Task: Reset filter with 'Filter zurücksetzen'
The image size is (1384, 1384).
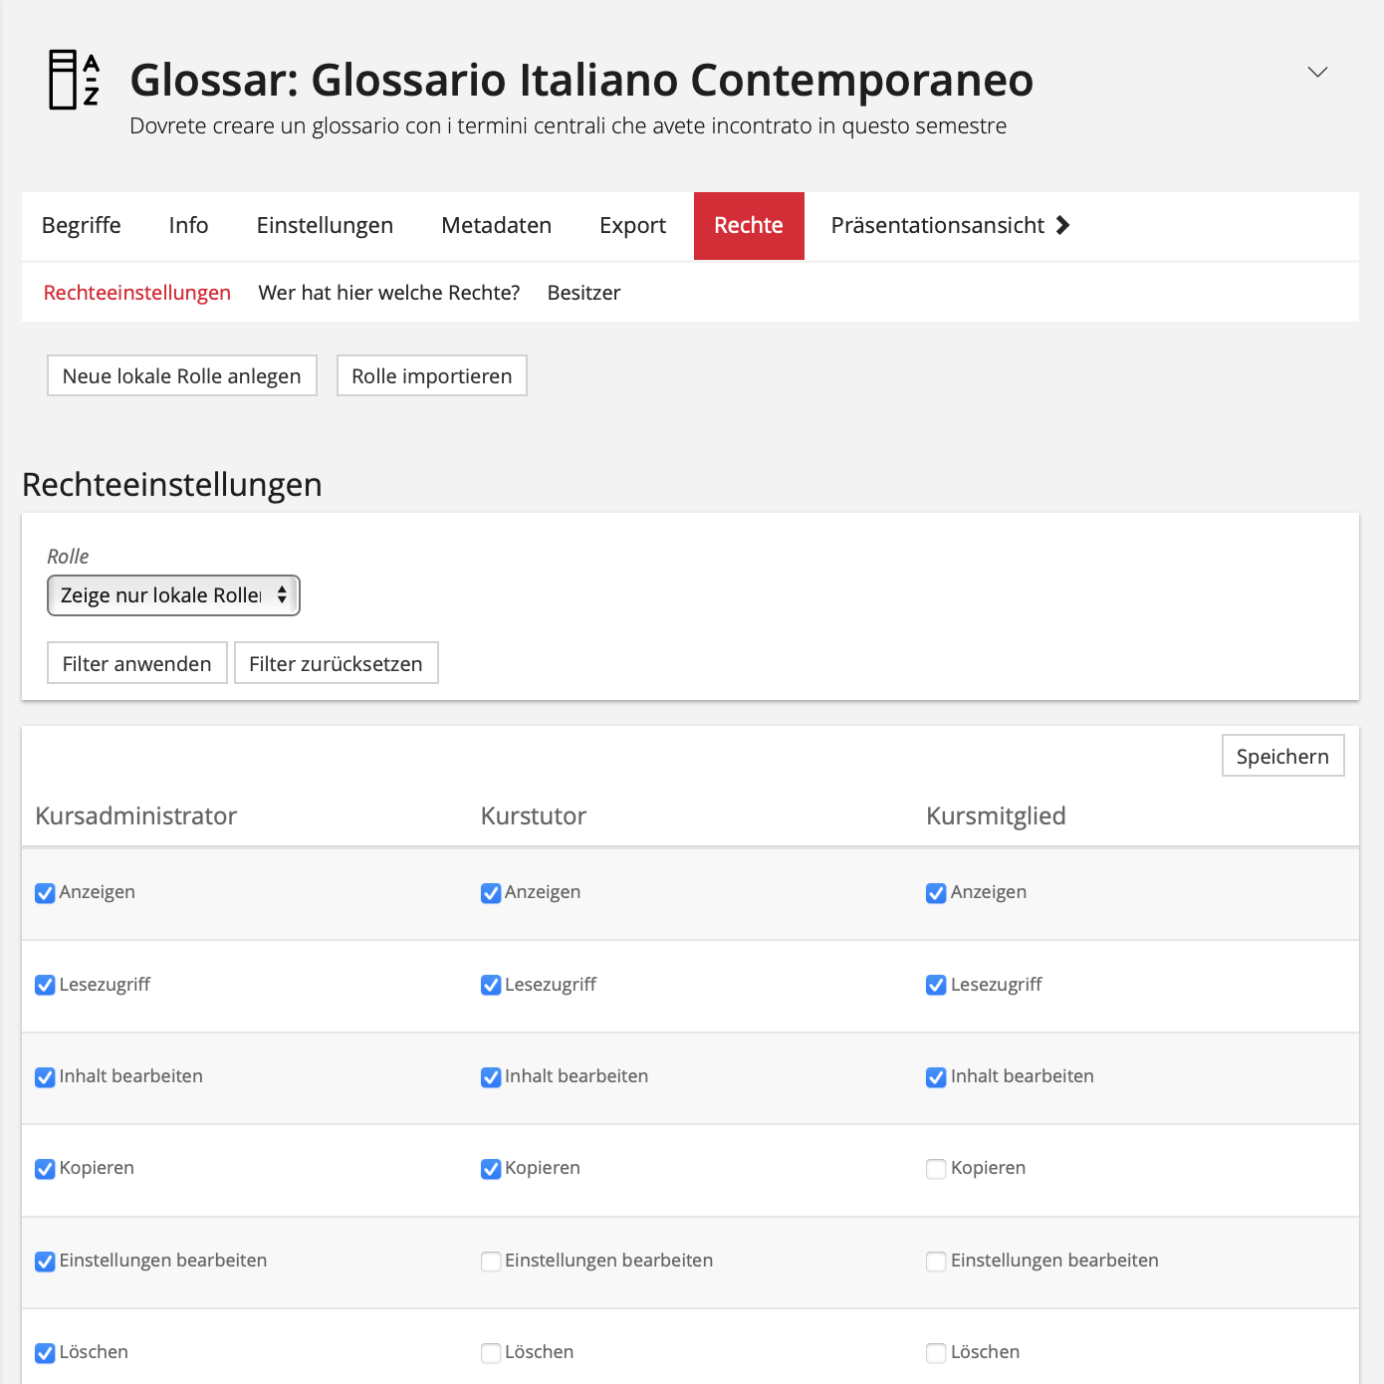Action: (336, 664)
